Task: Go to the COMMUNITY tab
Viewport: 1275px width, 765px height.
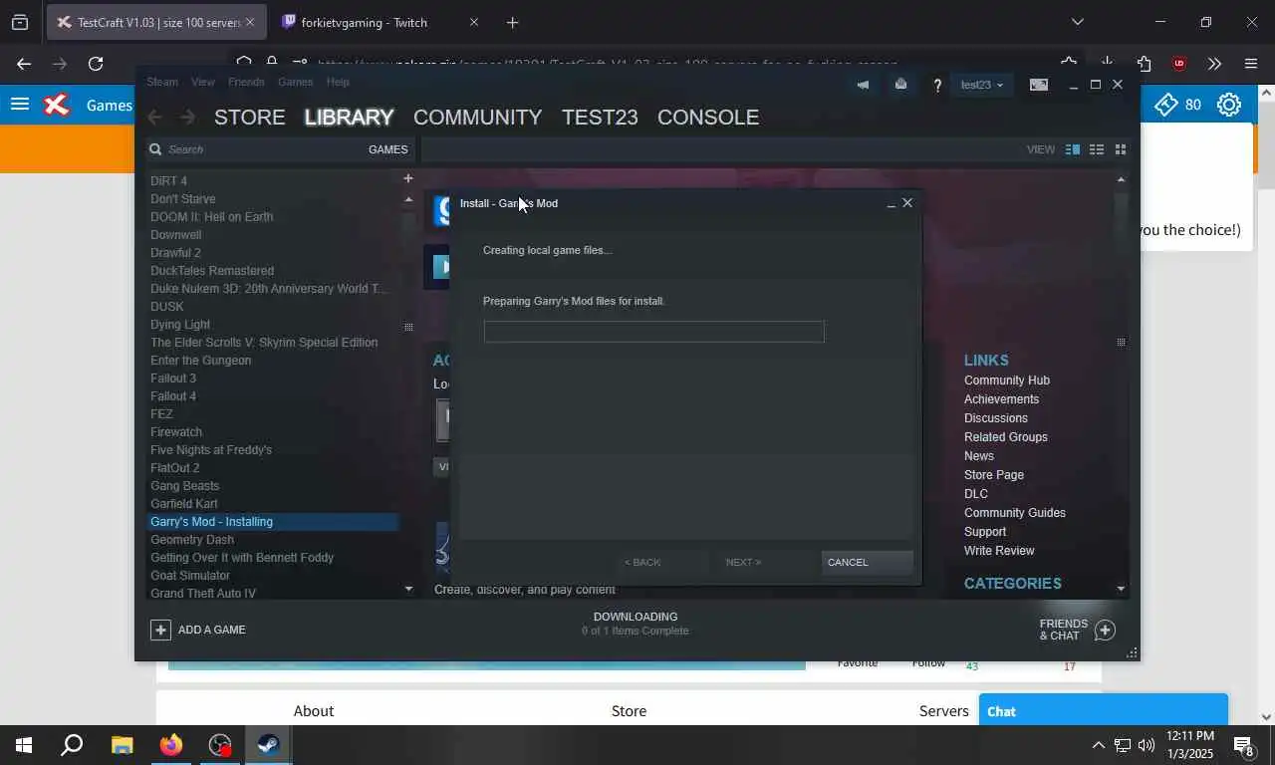Action: pyautogui.click(x=477, y=118)
